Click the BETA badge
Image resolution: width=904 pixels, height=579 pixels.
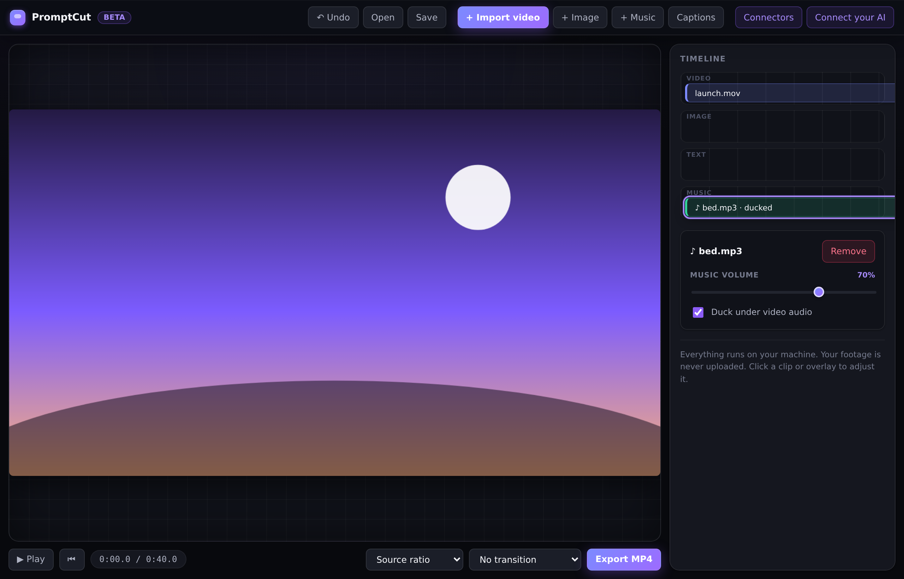coord(114,17)
